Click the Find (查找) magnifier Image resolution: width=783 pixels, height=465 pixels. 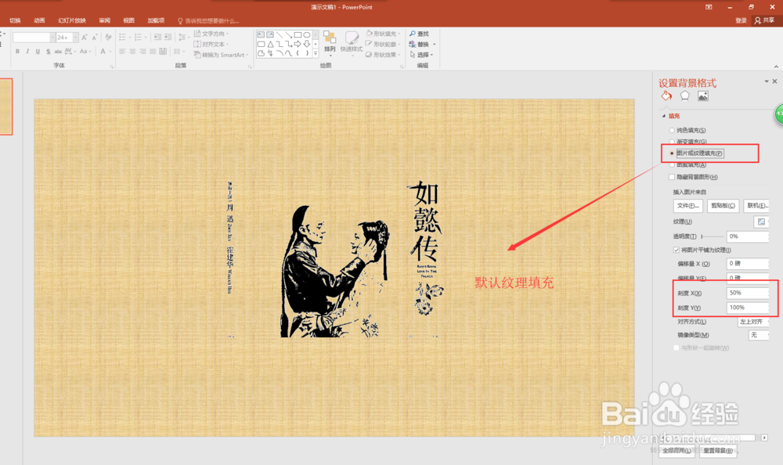pos(420,34)
